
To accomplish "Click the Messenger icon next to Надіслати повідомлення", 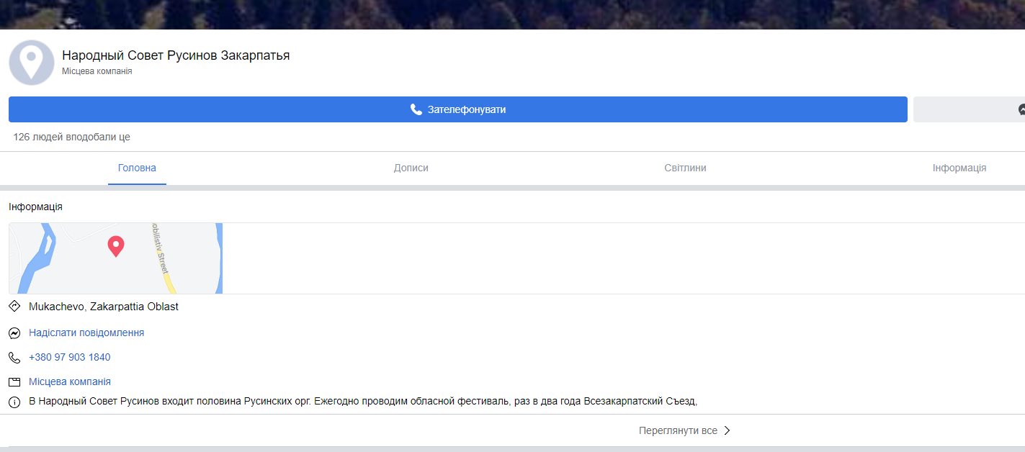I will [14, 333].
